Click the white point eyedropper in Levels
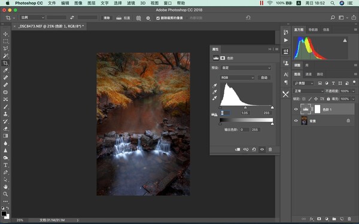This screenshot has width=359, height=224. coord(215,98)
